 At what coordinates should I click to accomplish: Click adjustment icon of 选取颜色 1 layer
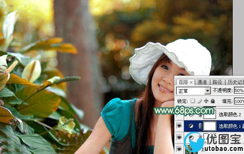coord(191,126)
